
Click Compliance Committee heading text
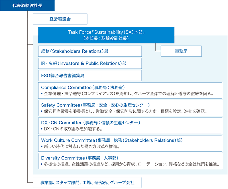pyautogui.click(x=83, y=87)
